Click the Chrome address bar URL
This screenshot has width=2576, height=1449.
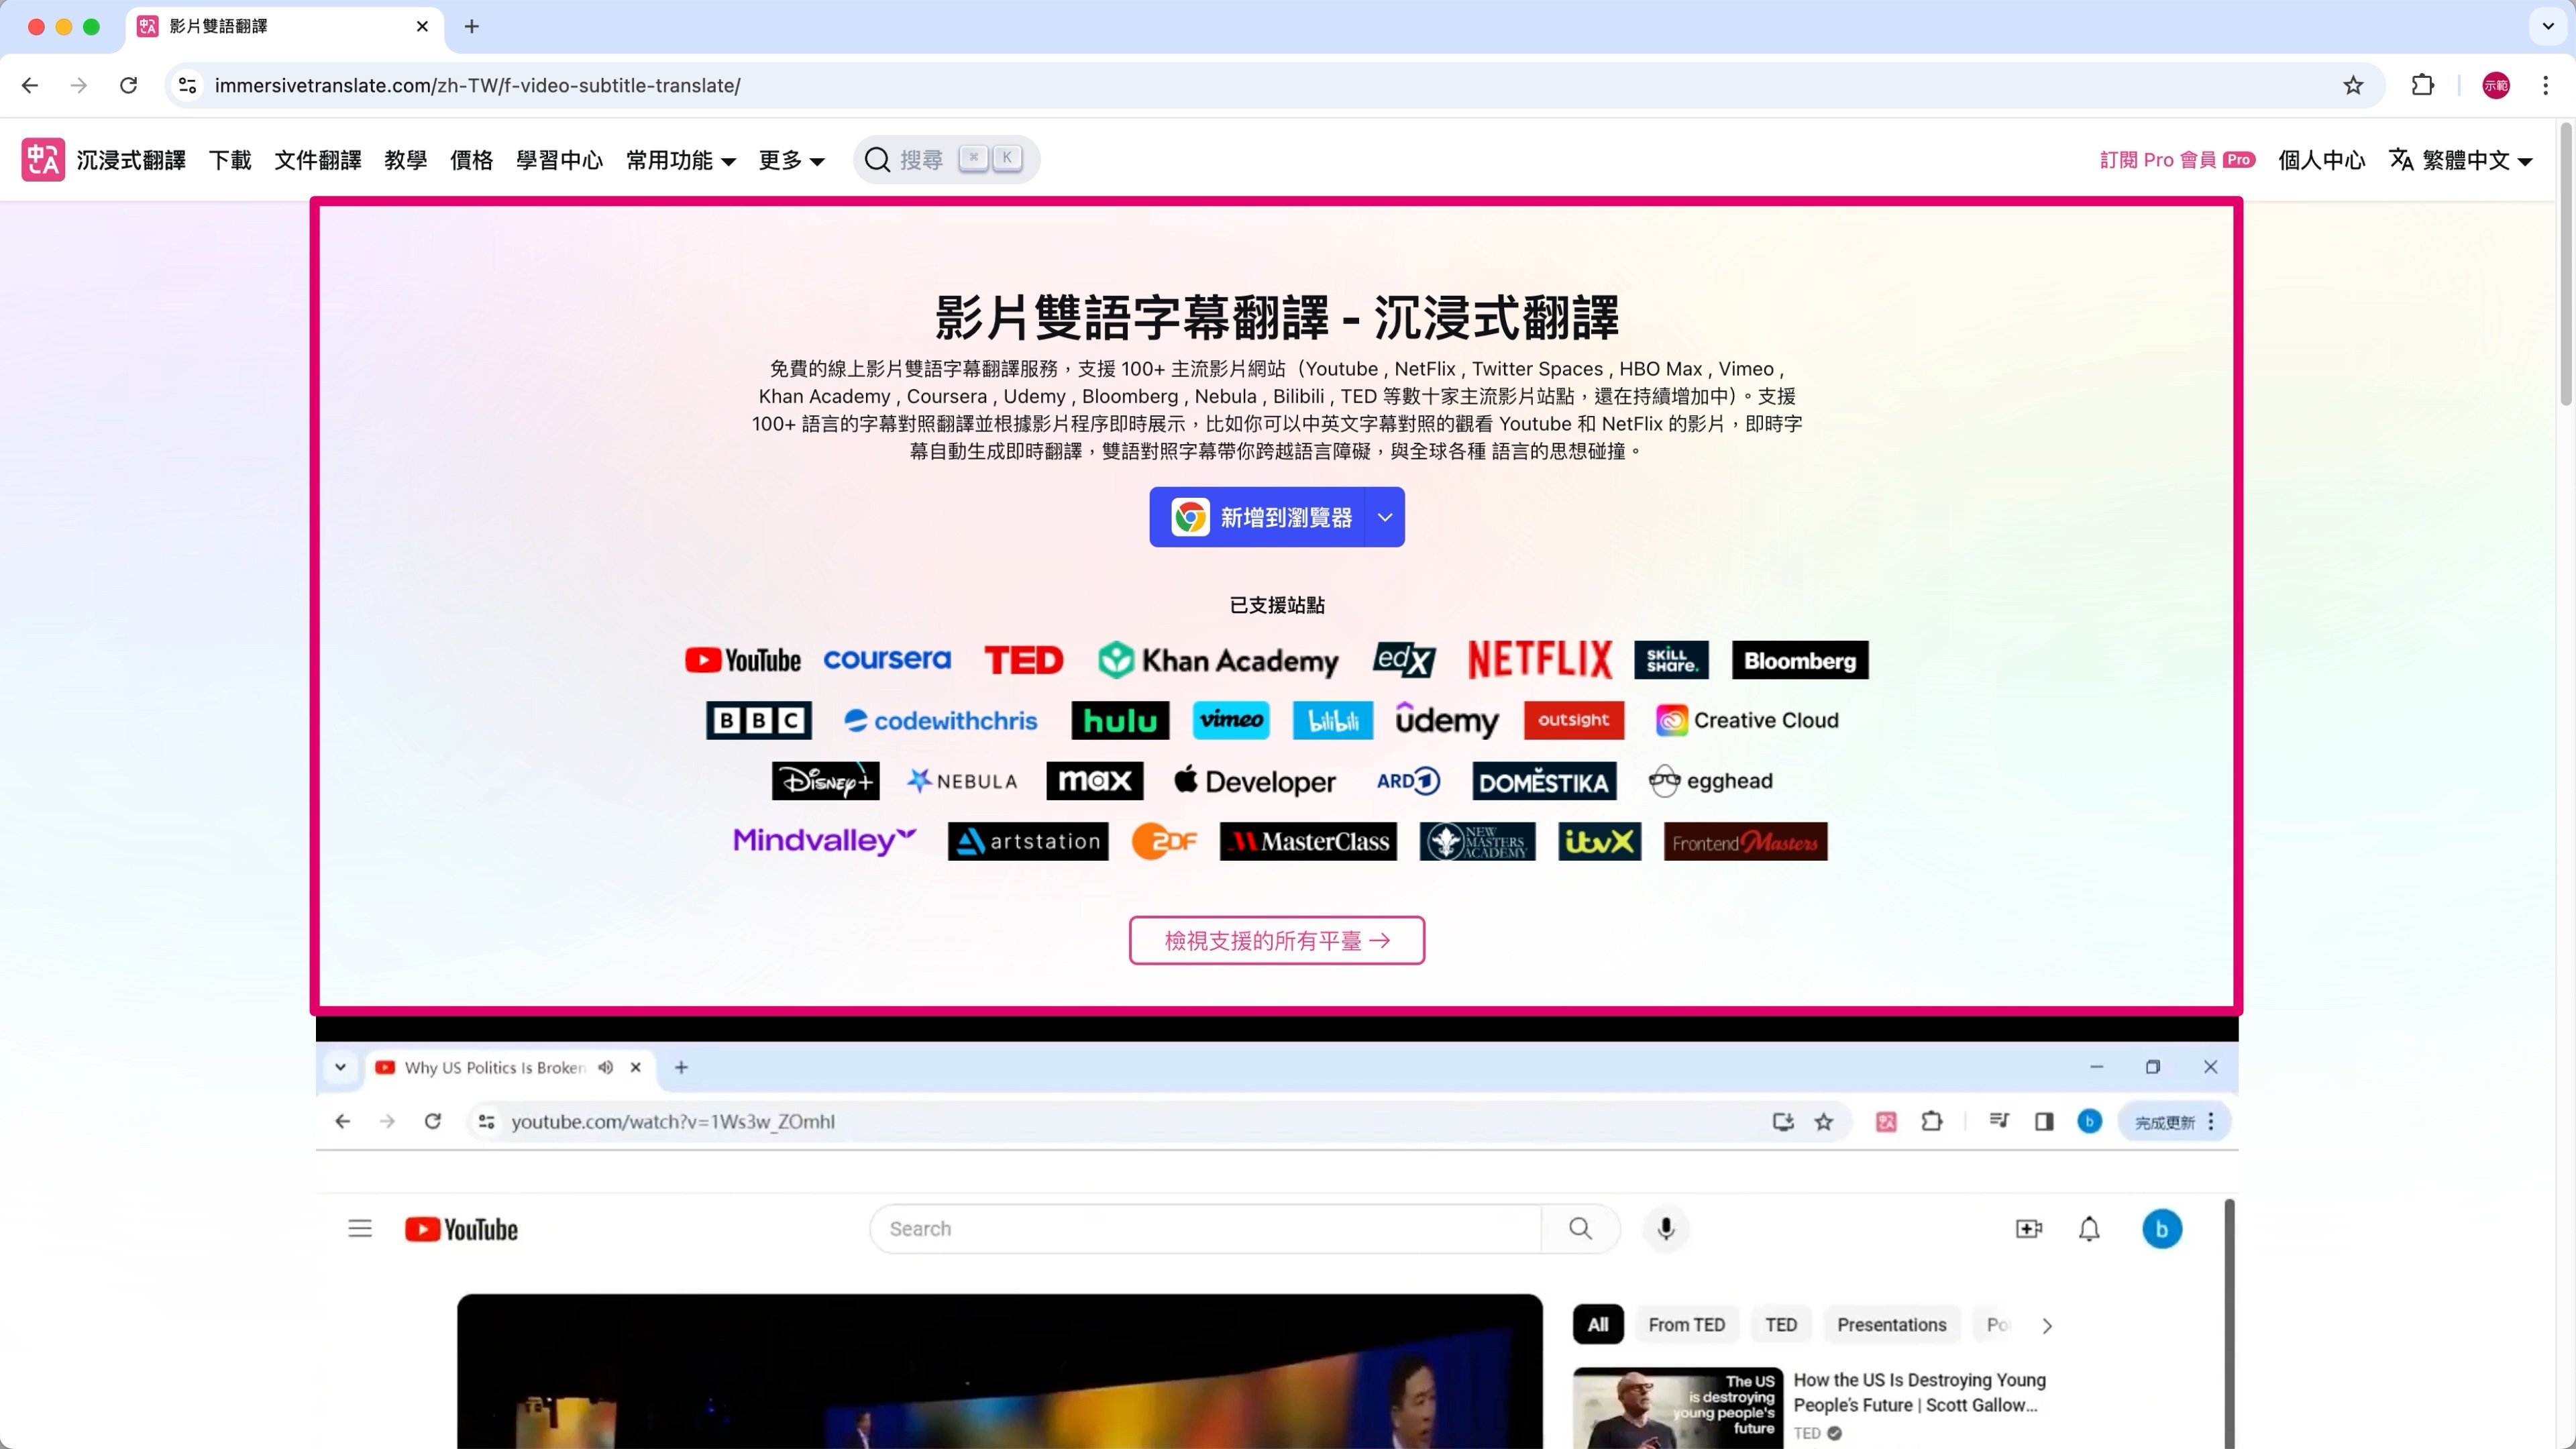click(x=478, y=86)
